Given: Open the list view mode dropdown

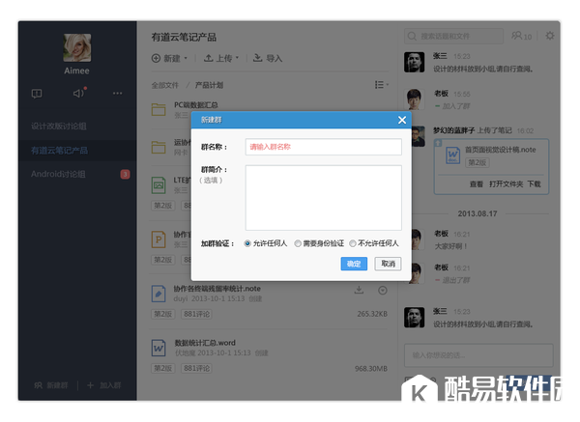Looking at the screenshot, I should tap(382, 85).
